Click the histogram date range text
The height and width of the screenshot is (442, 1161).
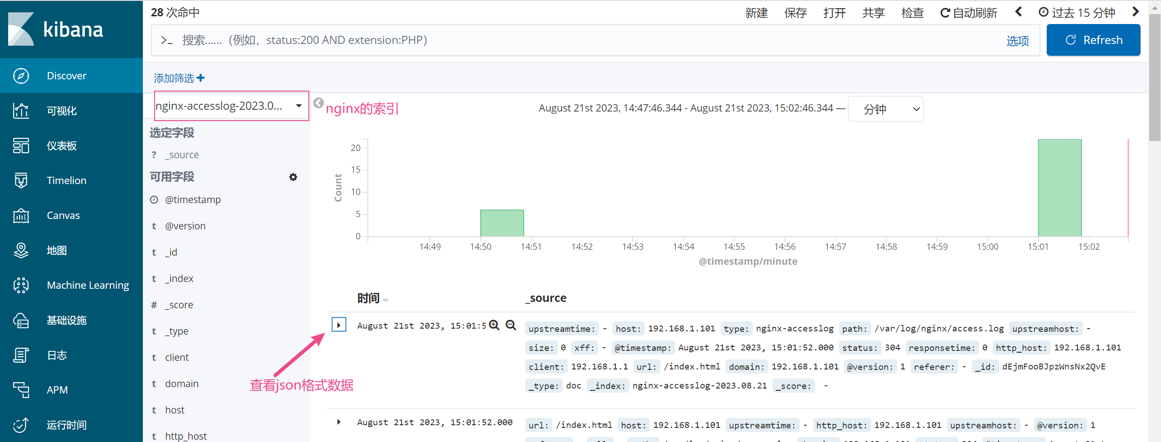(x=686, y=108)
